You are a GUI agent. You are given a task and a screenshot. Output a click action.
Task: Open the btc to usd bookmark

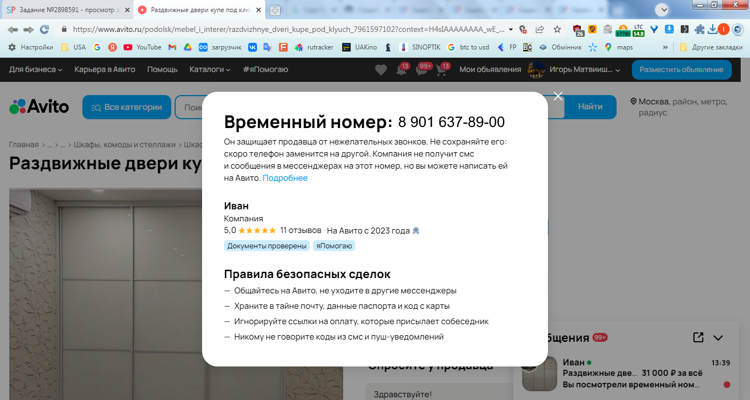tap(468, 47)
